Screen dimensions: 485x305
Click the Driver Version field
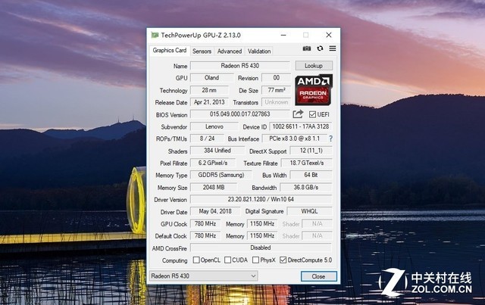(261, 199)
